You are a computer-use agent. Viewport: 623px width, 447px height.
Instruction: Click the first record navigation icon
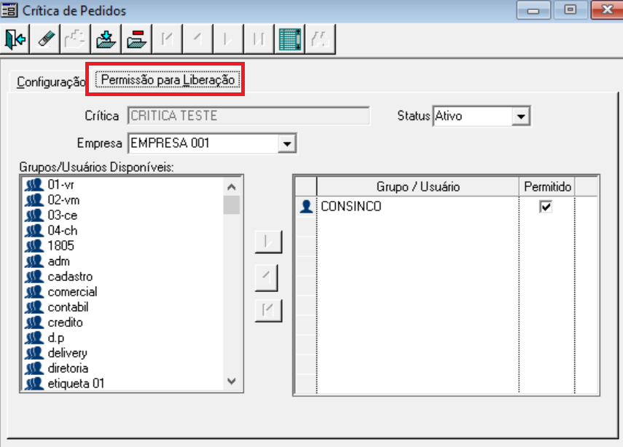click(x=168, y=39)
